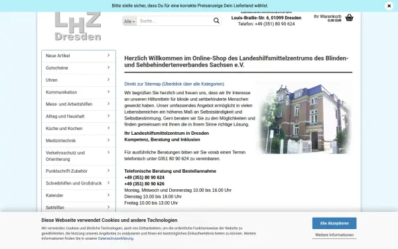Open the 'Kalender' category

pyautogui.click(x=79, y=195)
